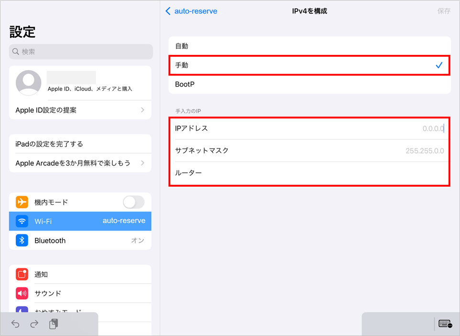
Task: Select the 手動 configuration option
Action: coord(309,65)
